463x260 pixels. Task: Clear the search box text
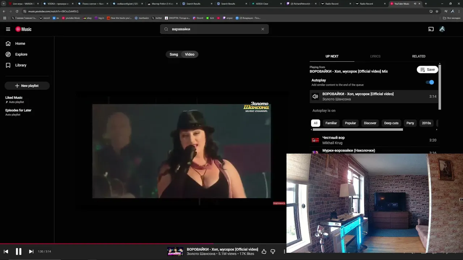coord(263,29)
